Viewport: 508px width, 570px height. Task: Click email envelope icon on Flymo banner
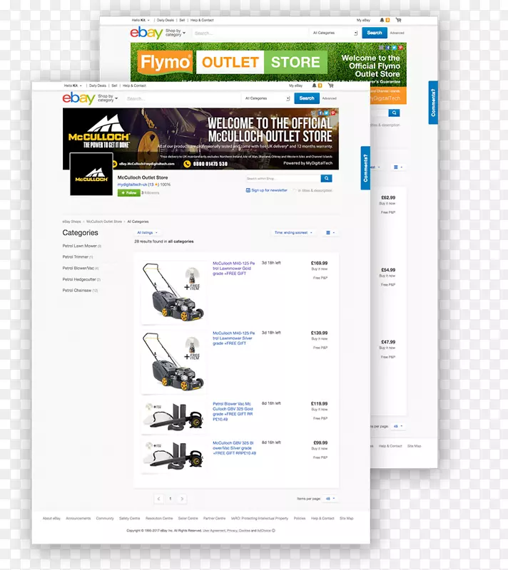[382, 48]
